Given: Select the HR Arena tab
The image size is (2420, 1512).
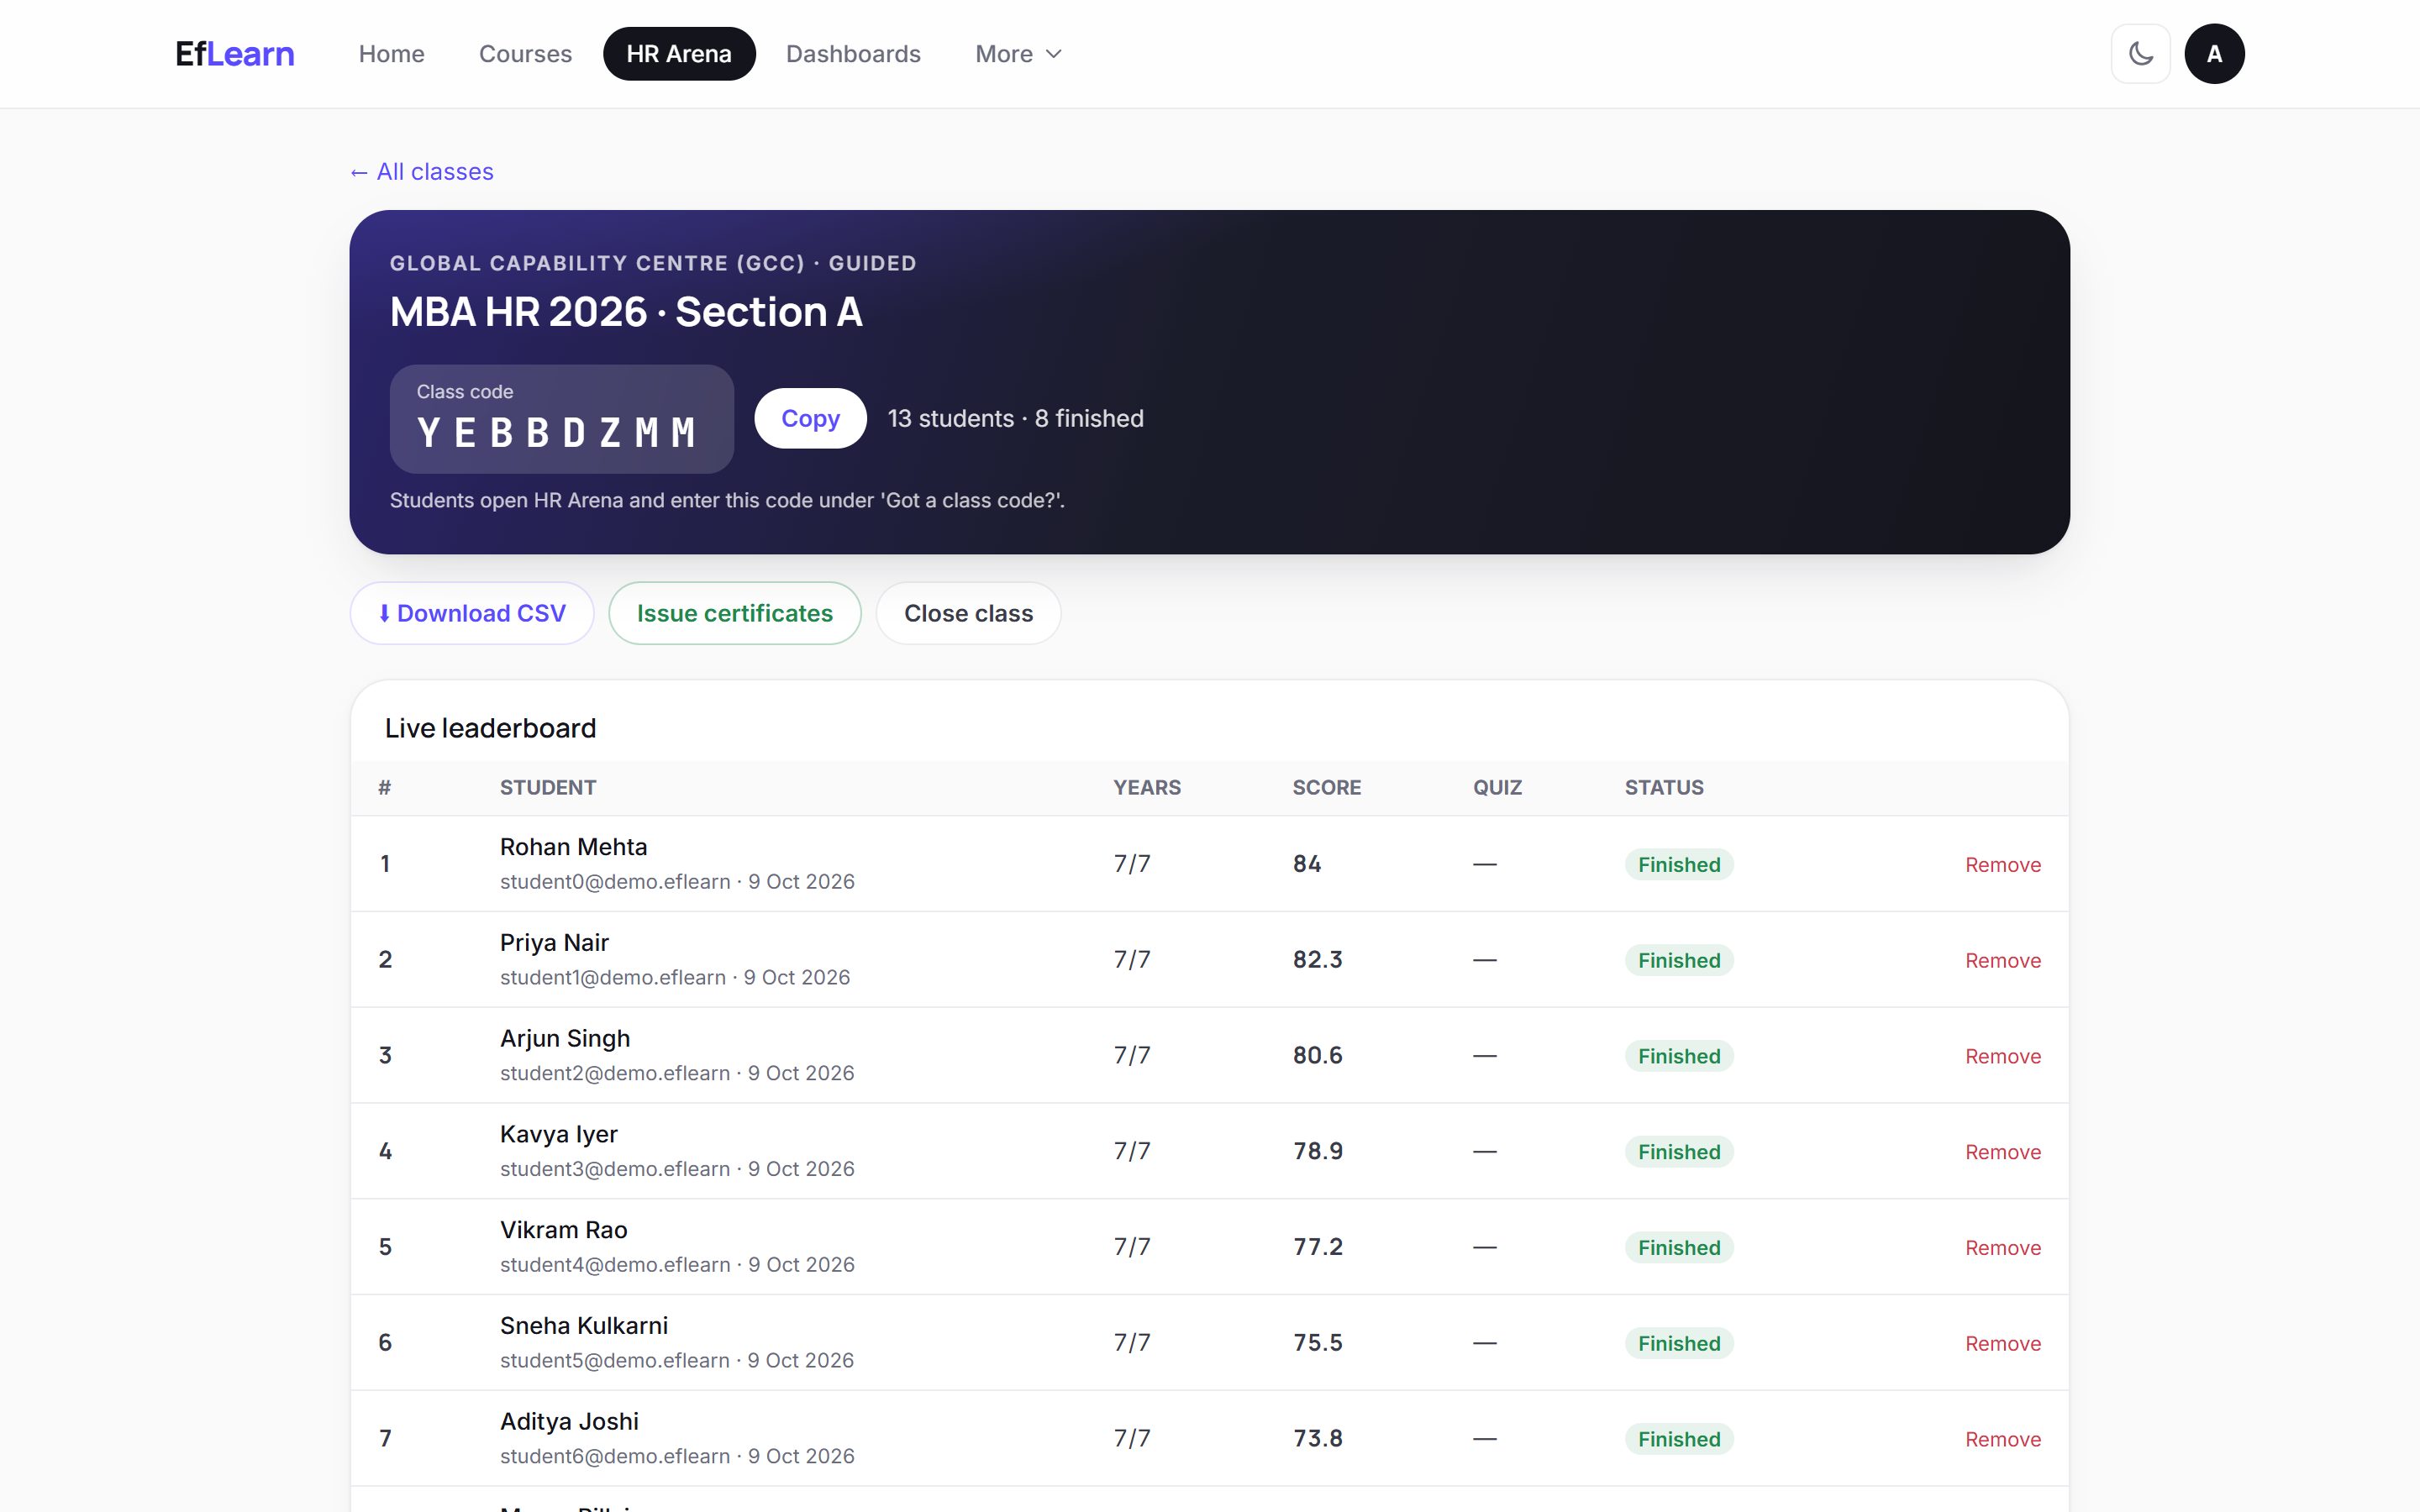Looking at the screenshot, I should (679, 54).
